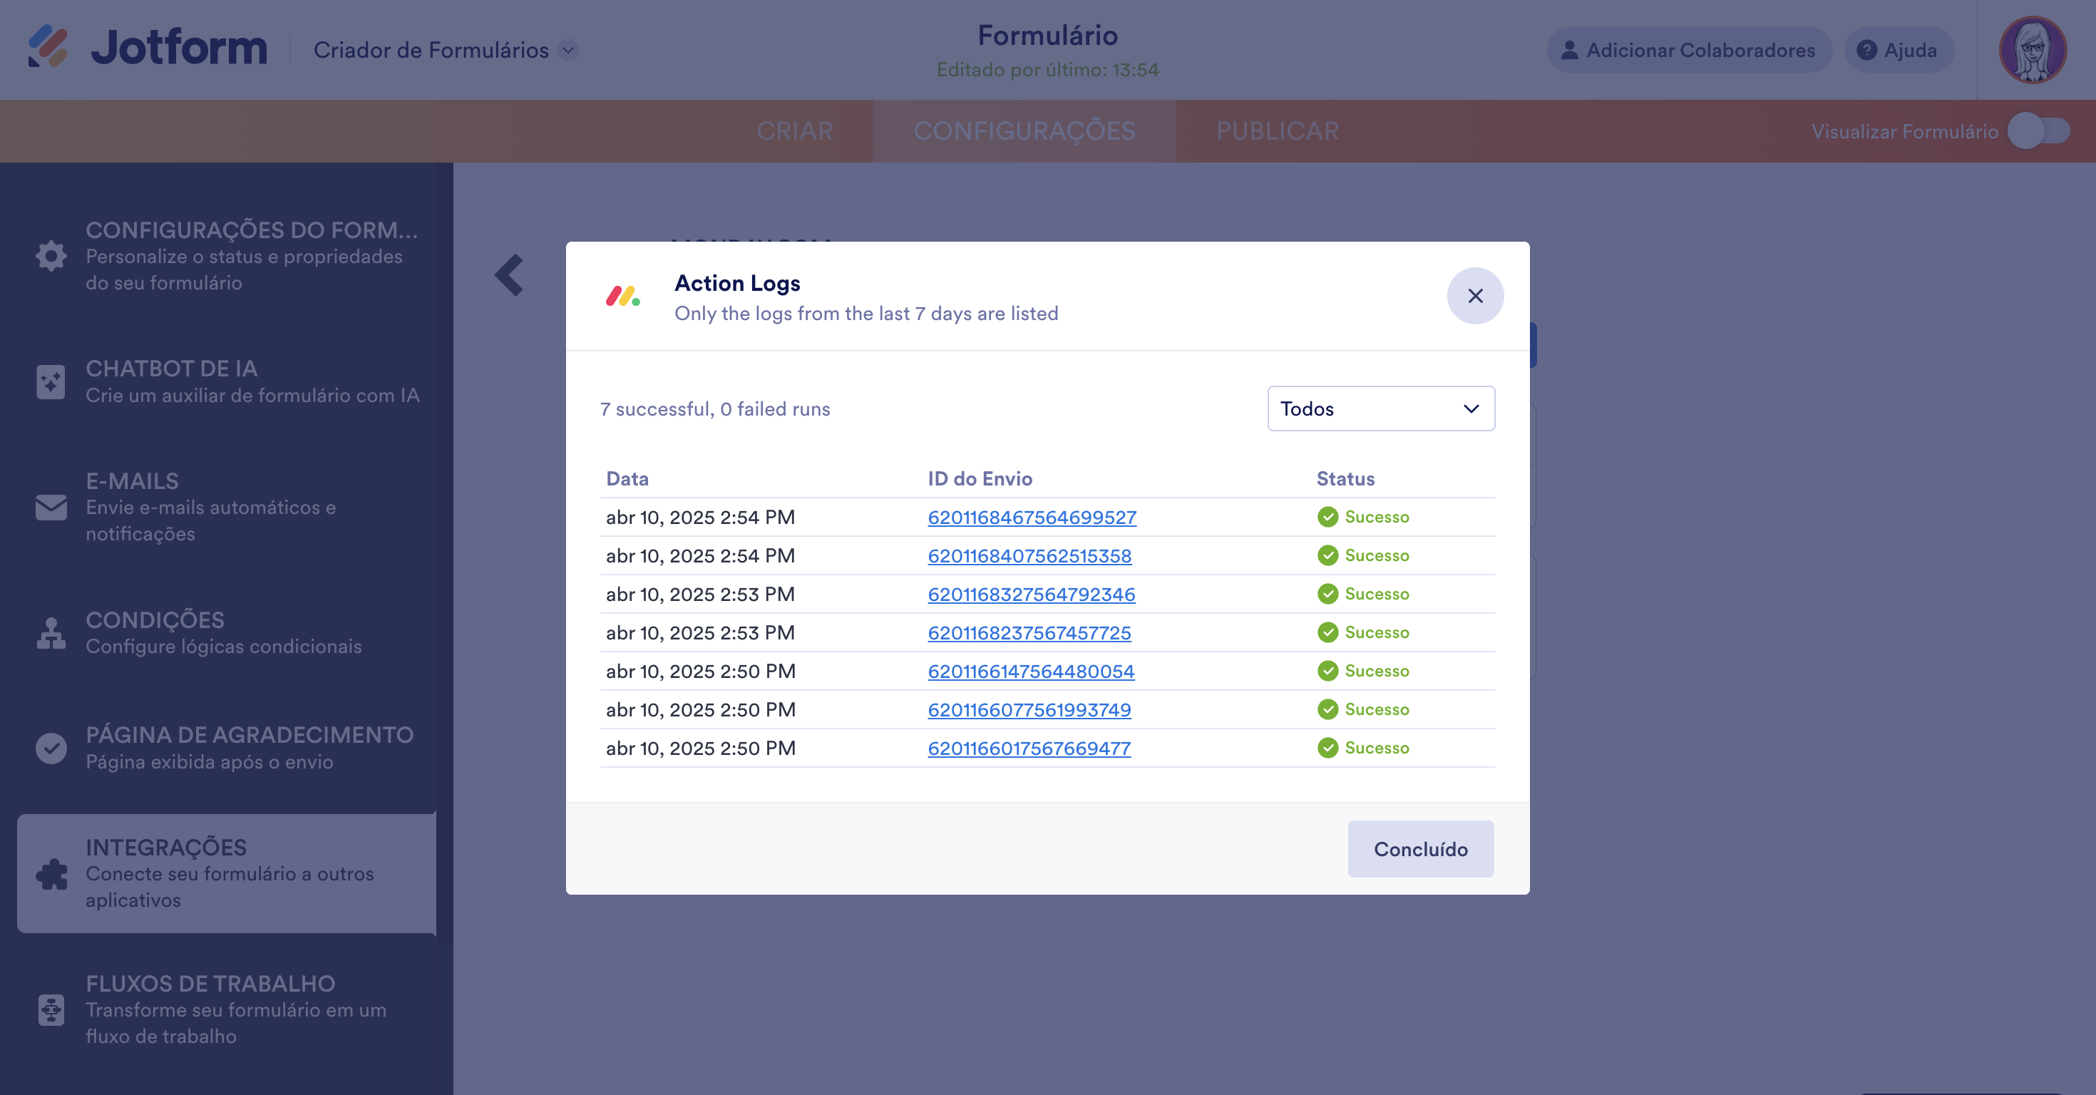Open Configurações do Formulário sidebar item

226,256
